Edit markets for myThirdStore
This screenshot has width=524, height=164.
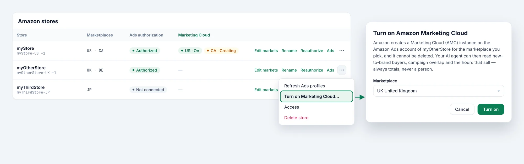coord(266,90)
